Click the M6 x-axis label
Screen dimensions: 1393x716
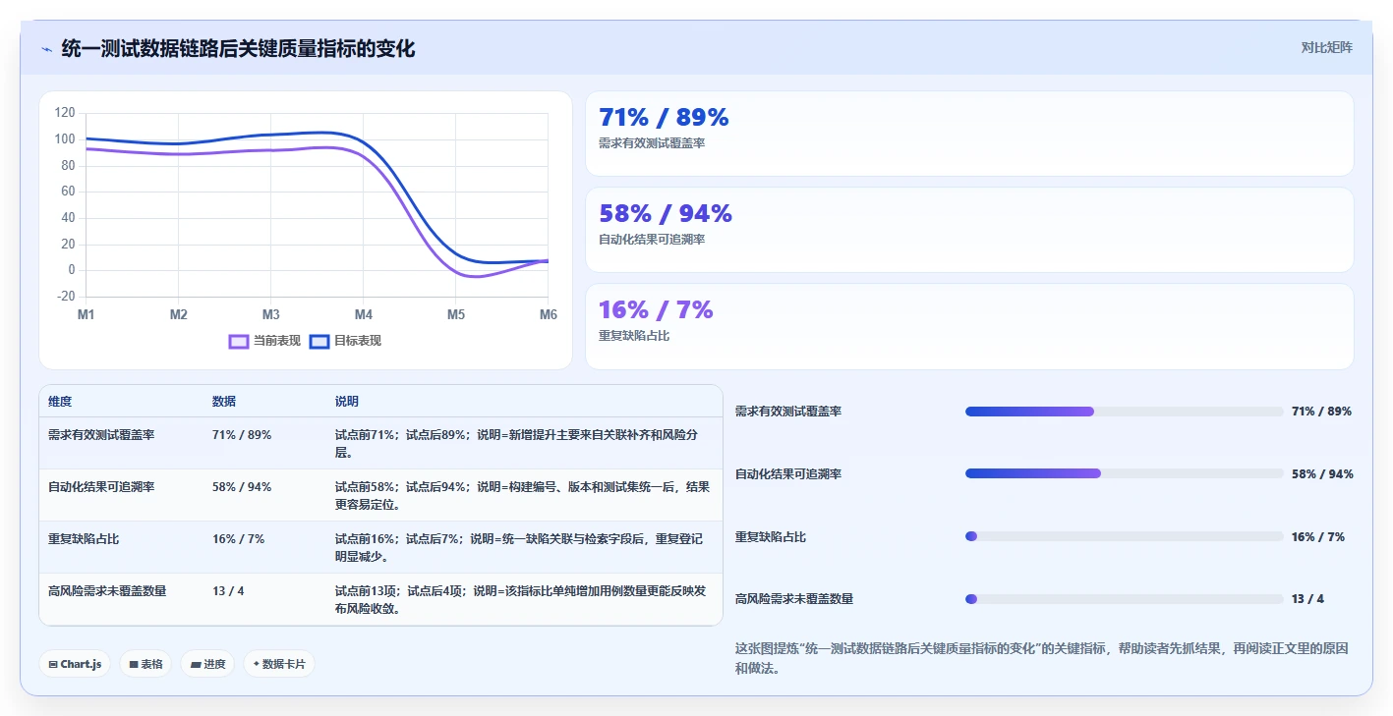coord(549,314)
